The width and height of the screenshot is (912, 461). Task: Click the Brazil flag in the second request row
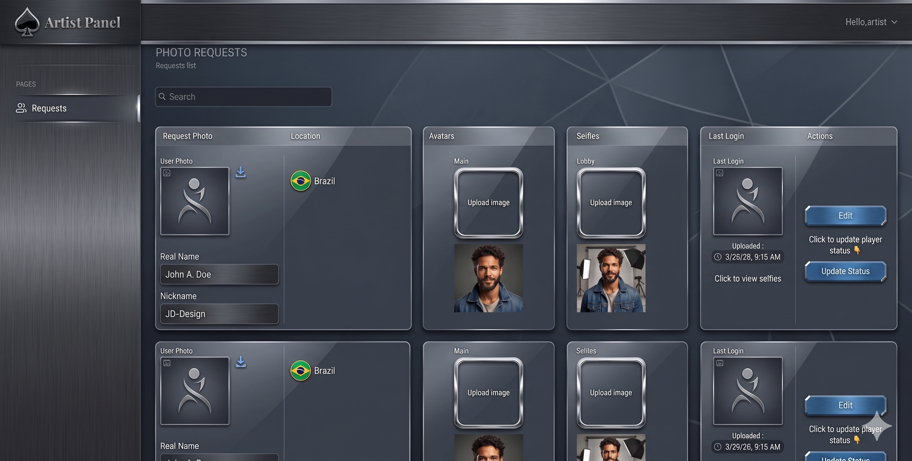point(300,371)
